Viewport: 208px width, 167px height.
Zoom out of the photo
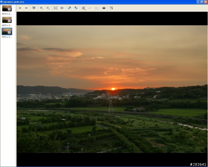[x=48, y=8]
